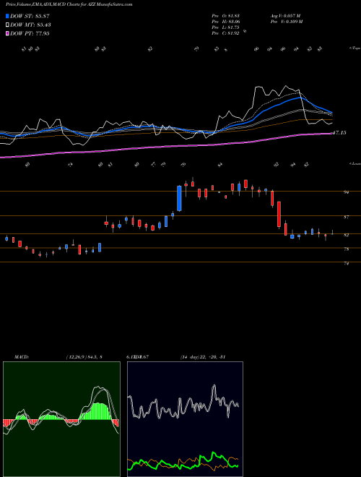Click the magenta DOW PT legend swatch
361x477 pixels.
(x=7, y=33)
